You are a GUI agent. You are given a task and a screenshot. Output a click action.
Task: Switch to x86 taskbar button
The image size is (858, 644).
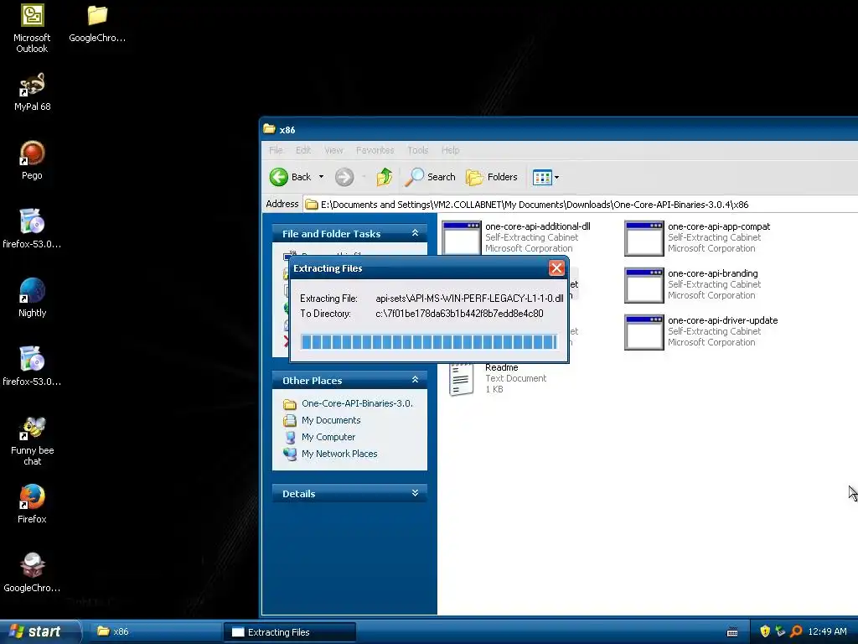tap(155, 632)
